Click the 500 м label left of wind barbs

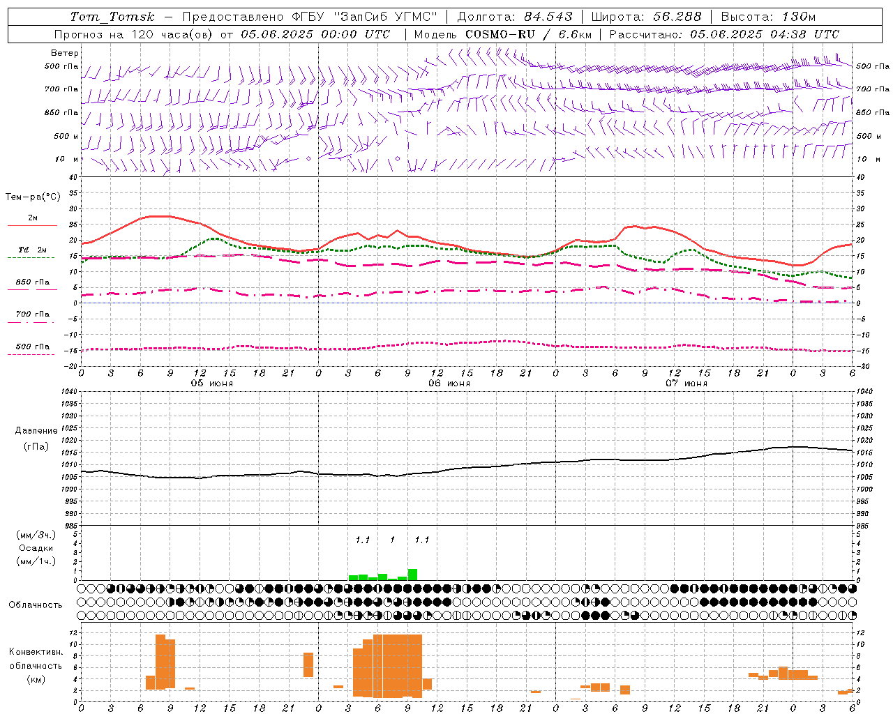[x=66, y=136]
